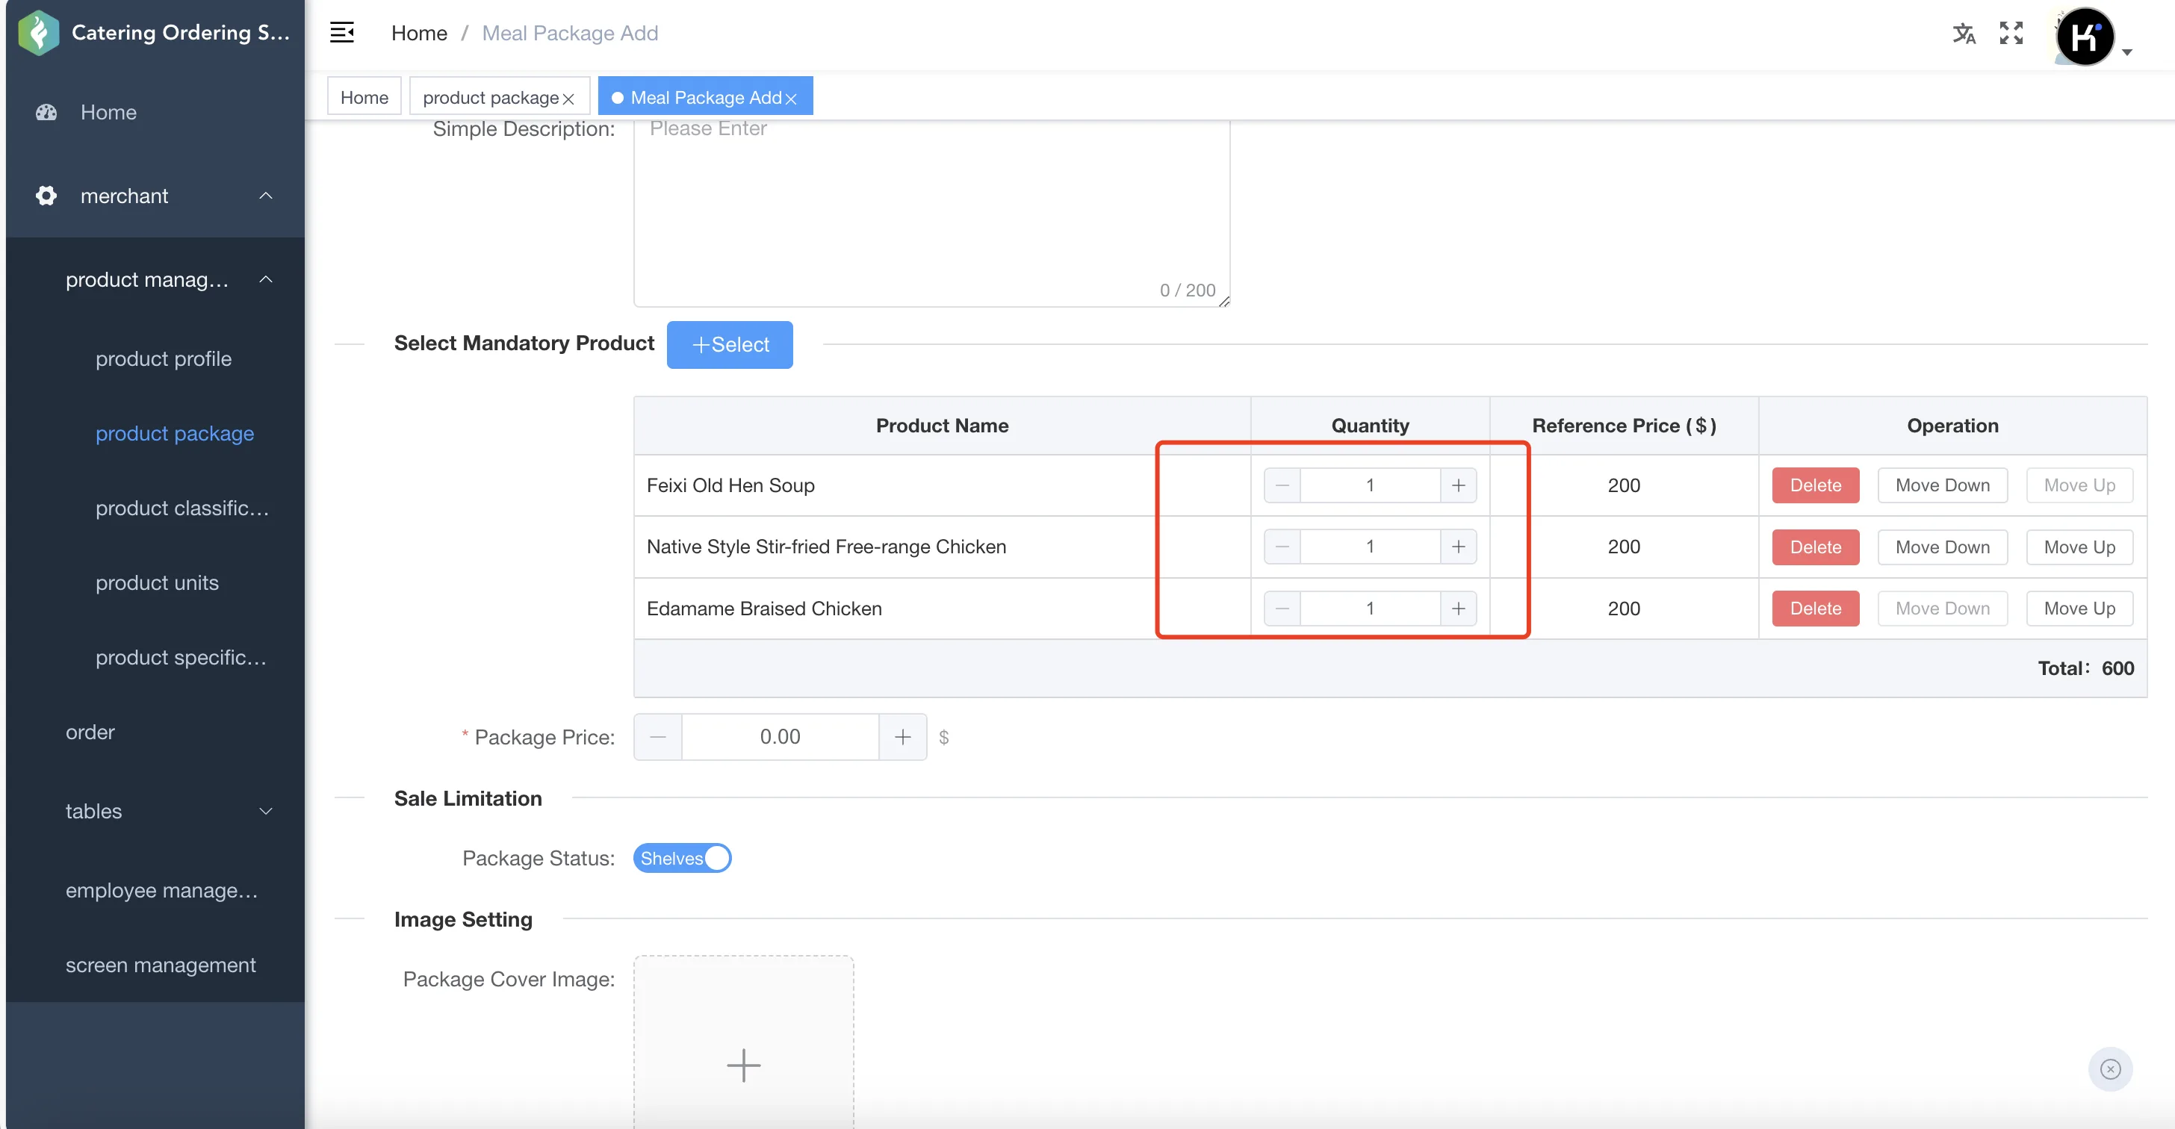Delete Feixi Old Hen Soup row
The image size is (2175, 1129).
click(1815, 485)
